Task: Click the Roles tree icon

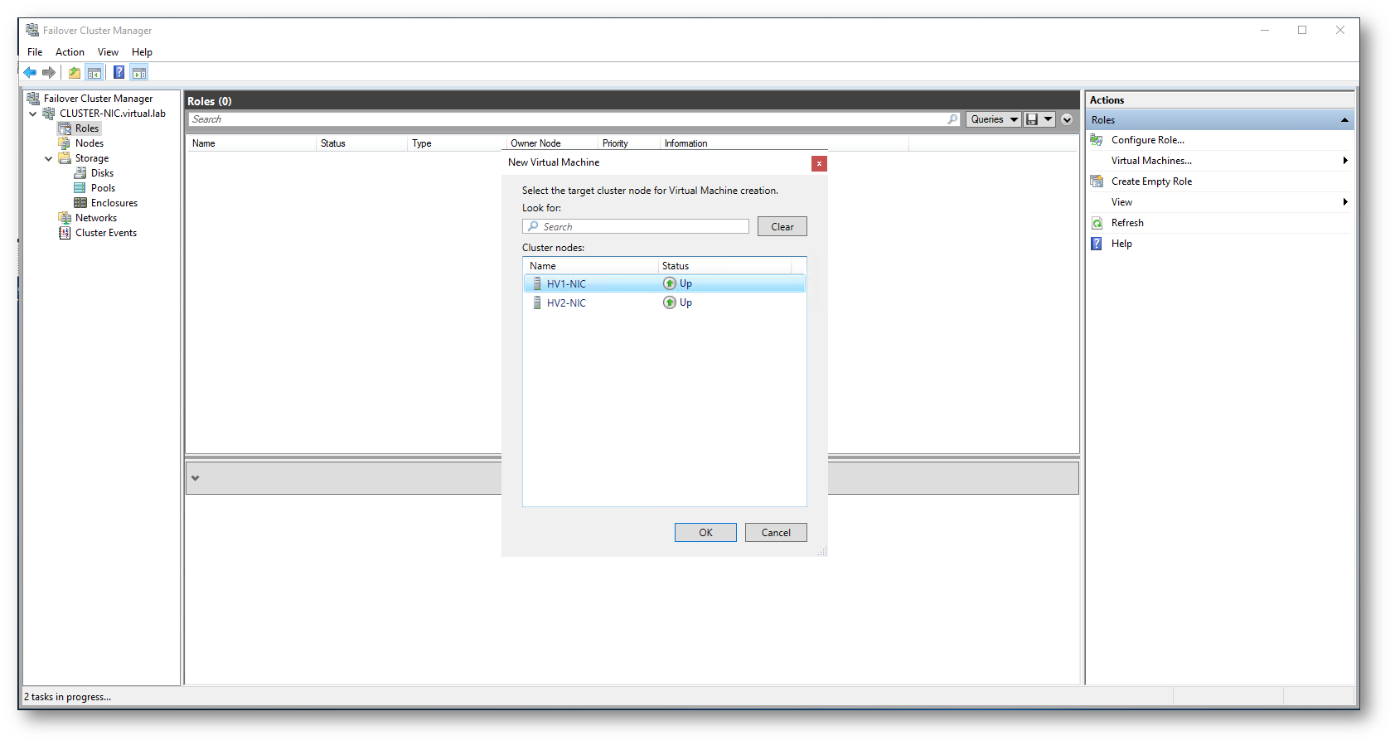Action: pyautogui.click(x=65, y=128)
